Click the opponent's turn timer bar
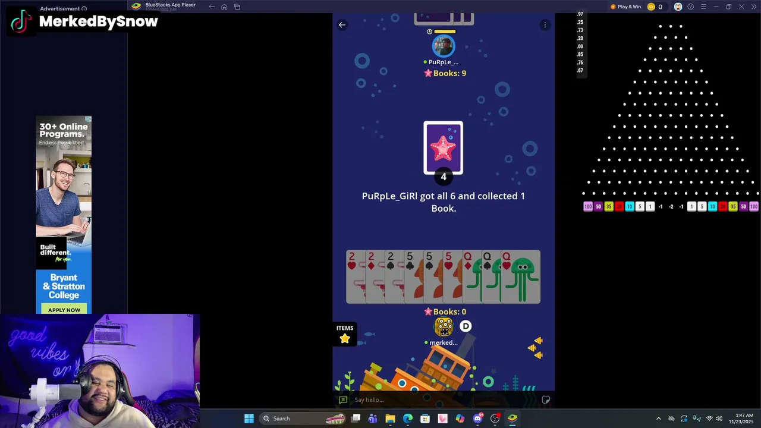Viewport: 761px width, 428px height. [445, 32]
